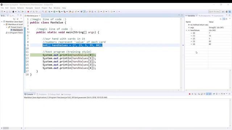Collapse the MaxValue [Java Application] debug node

click(x=2, y=22)
